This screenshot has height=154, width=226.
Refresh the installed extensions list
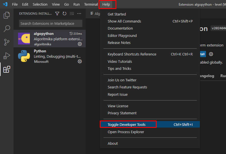(65, 14)
